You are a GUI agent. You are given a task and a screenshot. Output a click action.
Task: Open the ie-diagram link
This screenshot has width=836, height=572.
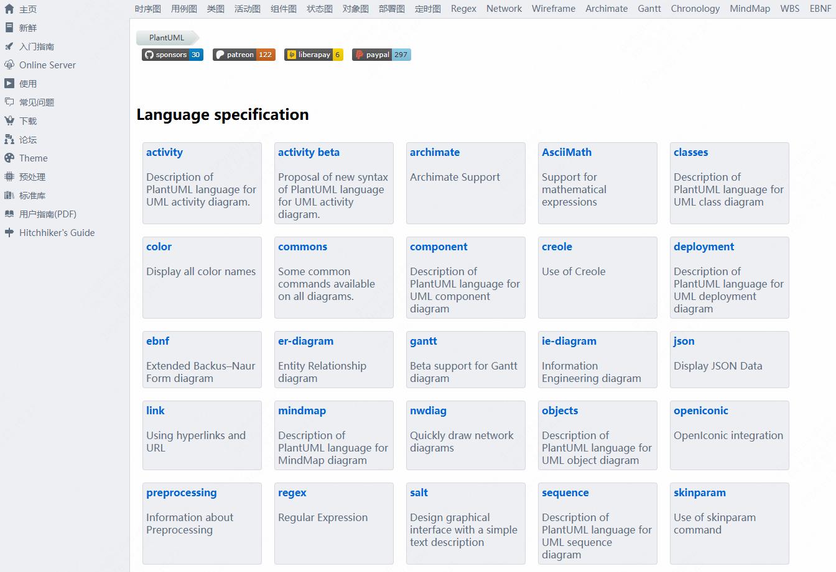[569, 341]
